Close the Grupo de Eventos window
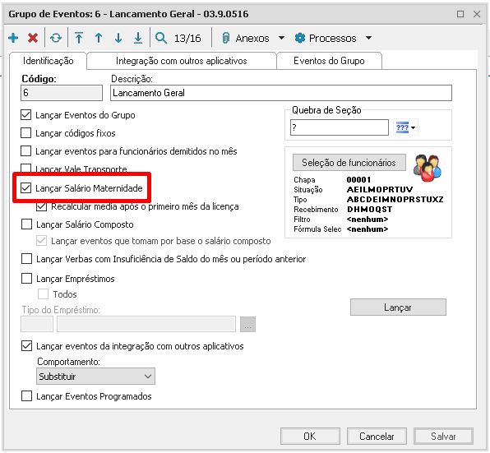 (x=477, y=14)
